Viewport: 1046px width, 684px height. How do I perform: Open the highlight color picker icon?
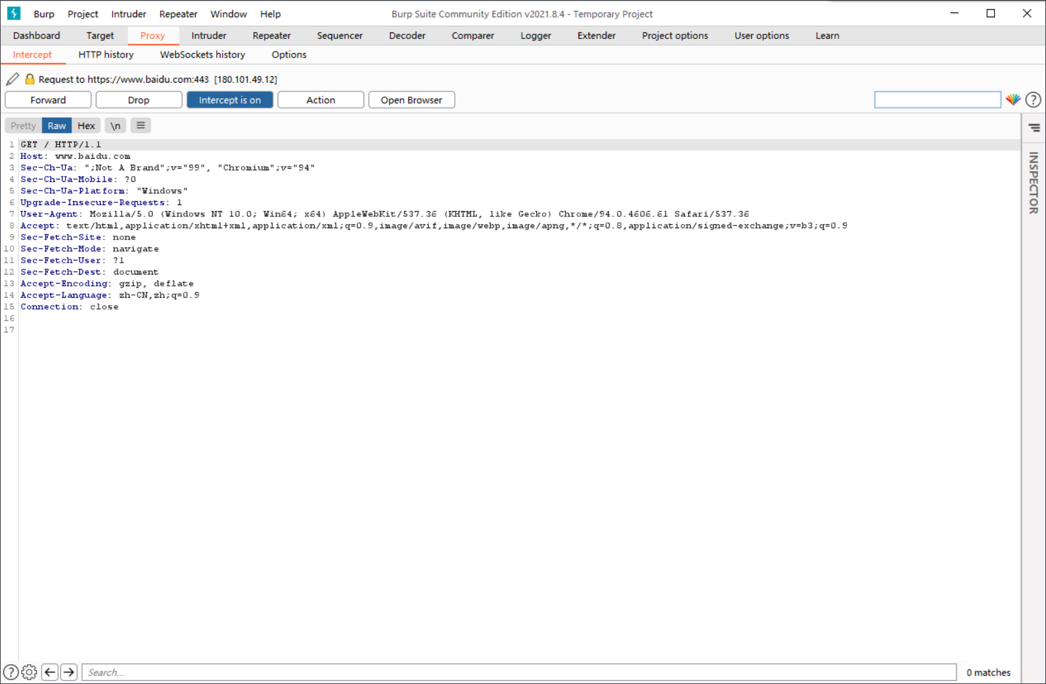click(x=1013, y=100)
